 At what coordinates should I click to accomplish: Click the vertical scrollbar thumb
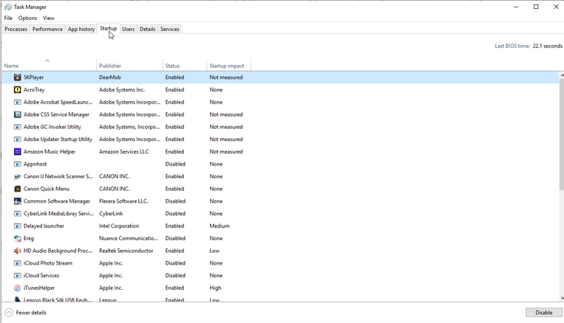point(562,134)
